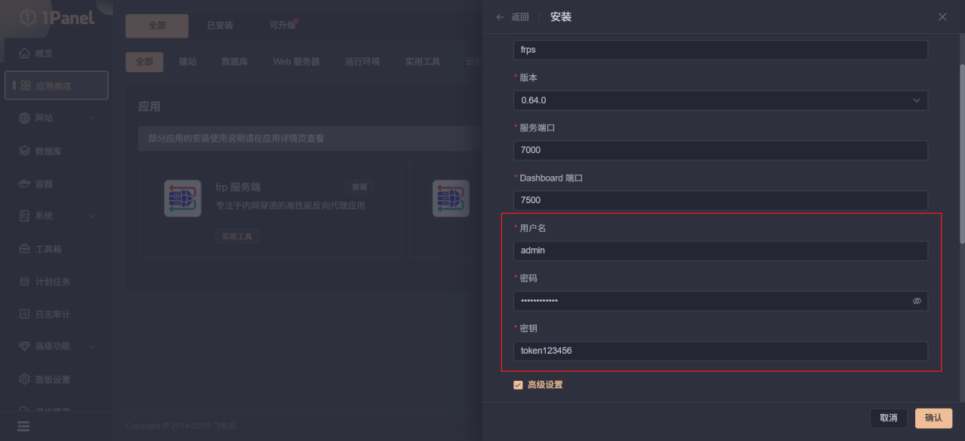This screenshot has height=441, width=965.
Task: Switch to the 可升级 tab
Action: click(283, 26)
